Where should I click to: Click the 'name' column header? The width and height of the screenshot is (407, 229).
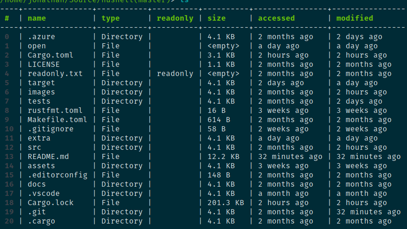tap(36, 18)
